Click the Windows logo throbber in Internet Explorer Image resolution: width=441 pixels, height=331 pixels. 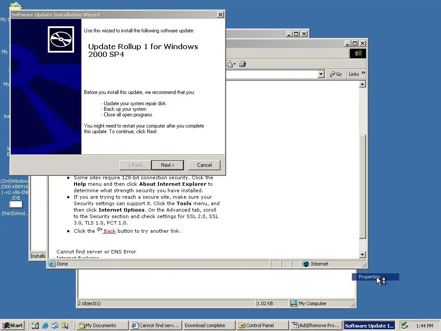click(358, 53)
